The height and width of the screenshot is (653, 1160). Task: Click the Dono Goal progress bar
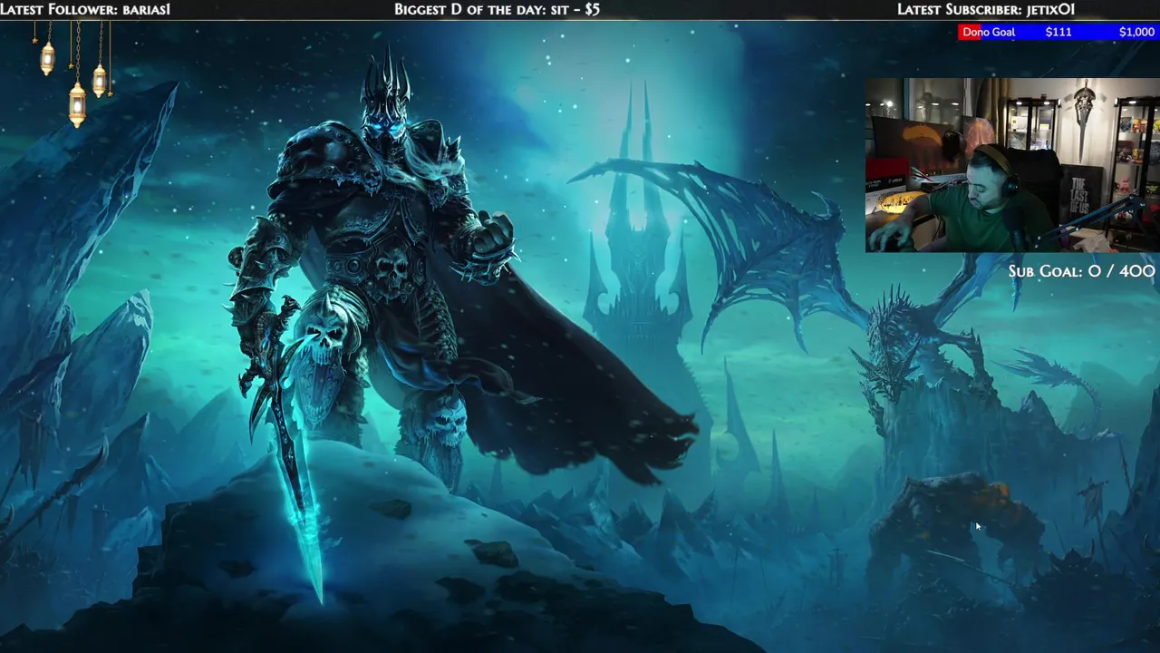click(1058, 32)
